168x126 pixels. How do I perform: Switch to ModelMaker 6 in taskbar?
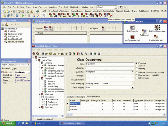coord(72,123)
